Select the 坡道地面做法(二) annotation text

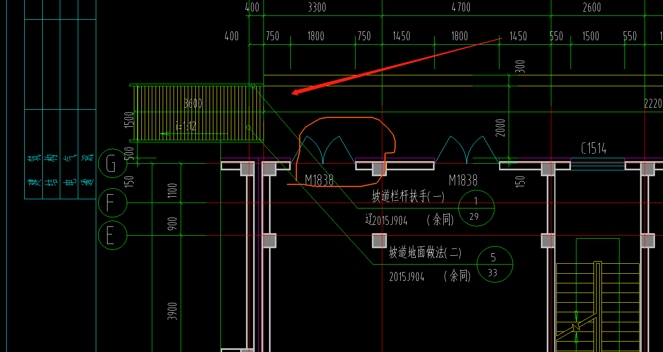(x=425, y=252)
